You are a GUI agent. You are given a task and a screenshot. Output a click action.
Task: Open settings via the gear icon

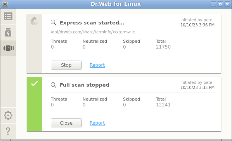coord(8,115)
